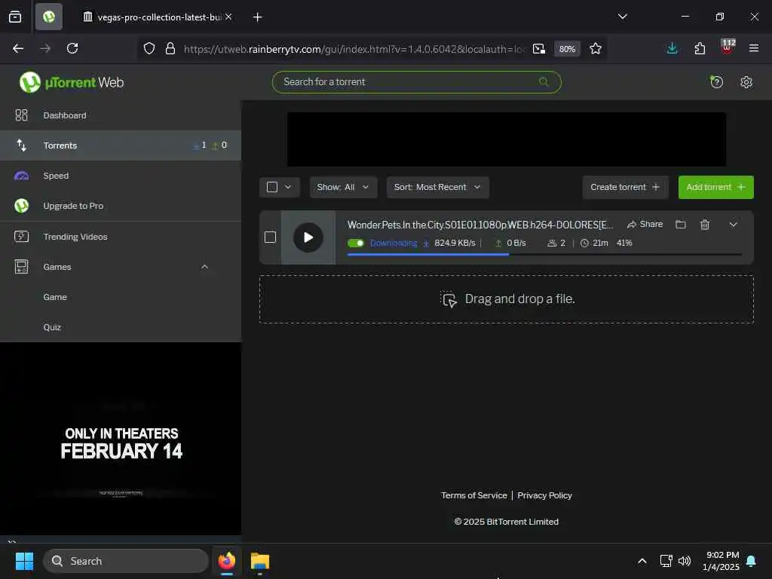
Task: Open Terms of Service link
Action: tap(473, 495)
